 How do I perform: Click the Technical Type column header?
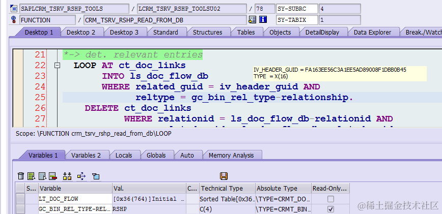[227, 189]
